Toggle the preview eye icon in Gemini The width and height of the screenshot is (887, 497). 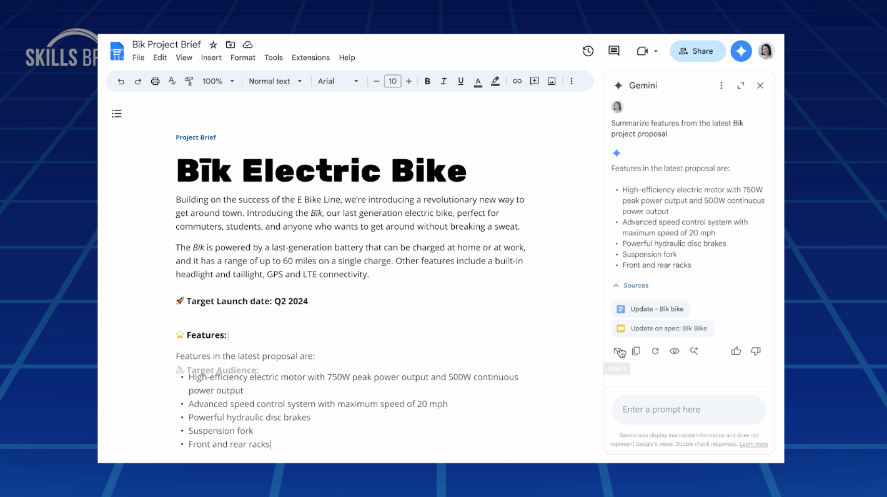point(675,351)
